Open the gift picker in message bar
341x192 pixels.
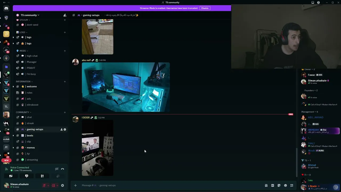tap(266, 185)
